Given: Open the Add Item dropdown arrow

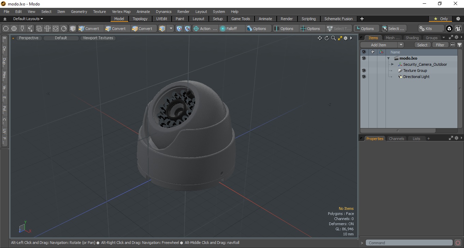Looking at the screenshot, I should click(x=401, y=45).
